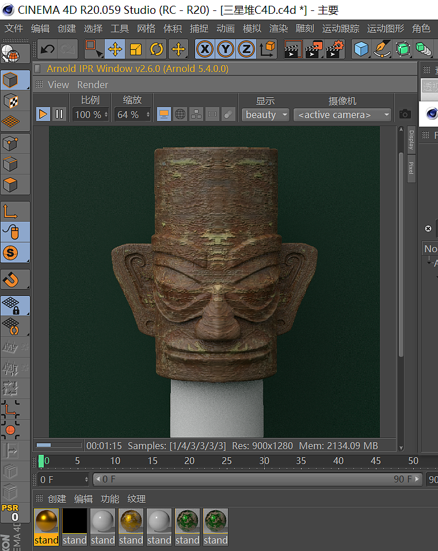438x551 pixels.
Task: Select the Scale tool
Action: pyautogui.click(x=136, y=50)
